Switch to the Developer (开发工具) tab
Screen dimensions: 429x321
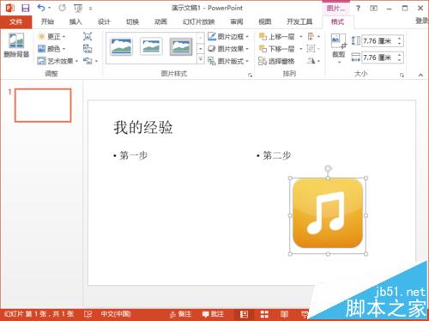coord(299,21)
